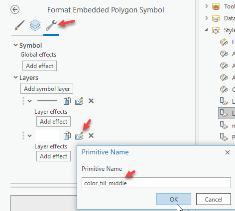Expand the Toolboxes folder in Catalog

(207, 6)
